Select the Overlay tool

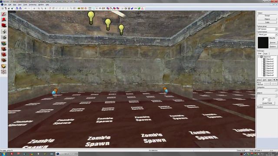[4, 60]
